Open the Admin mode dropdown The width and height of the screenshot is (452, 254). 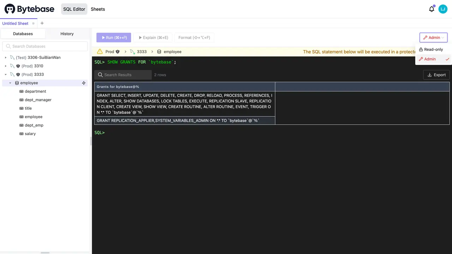[x=433, y=37]
